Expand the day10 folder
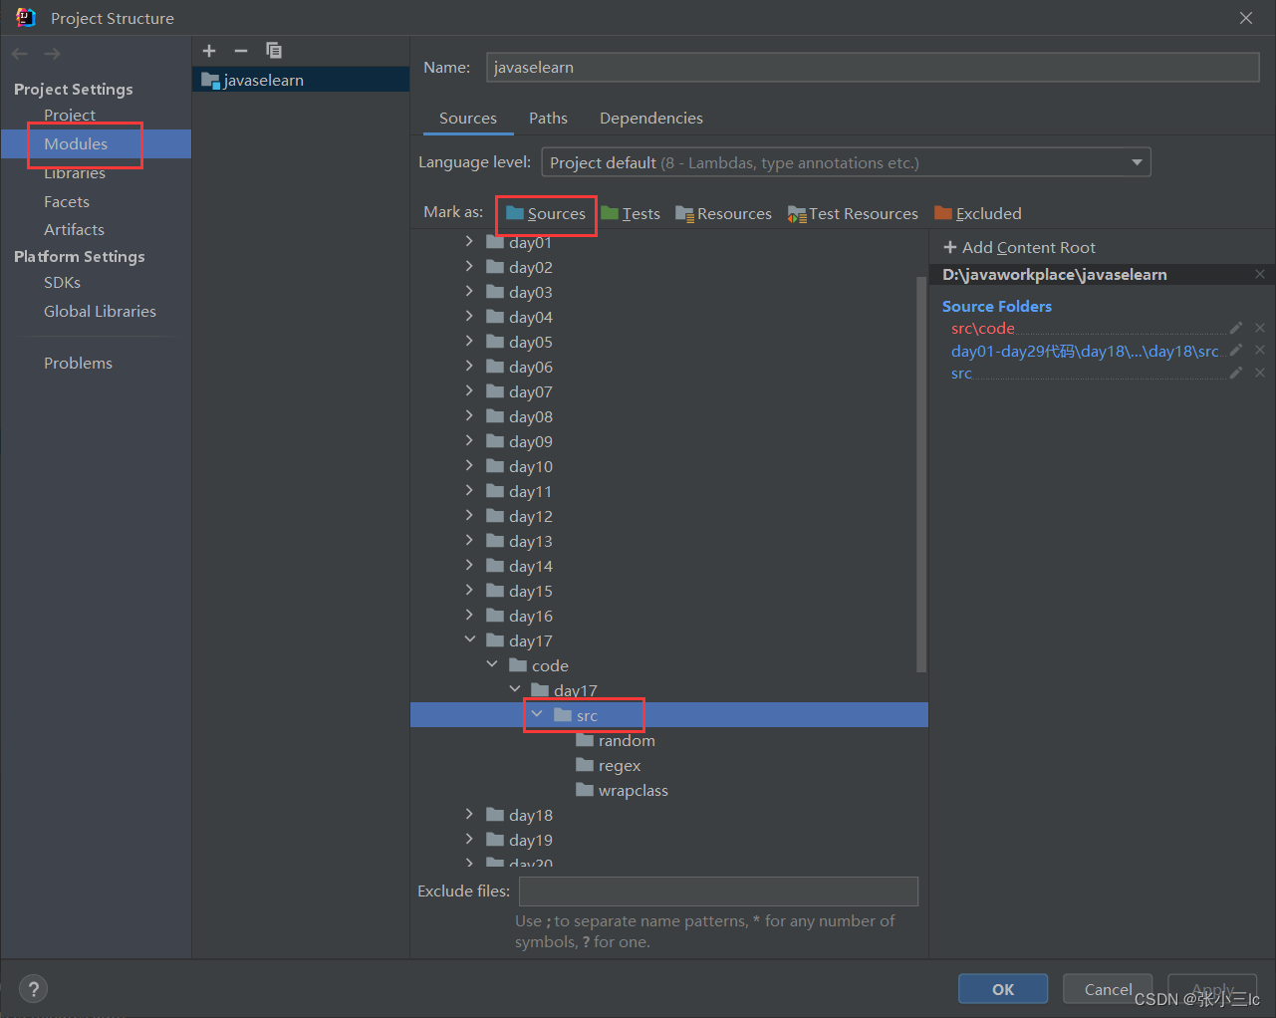 coord(469,465)
